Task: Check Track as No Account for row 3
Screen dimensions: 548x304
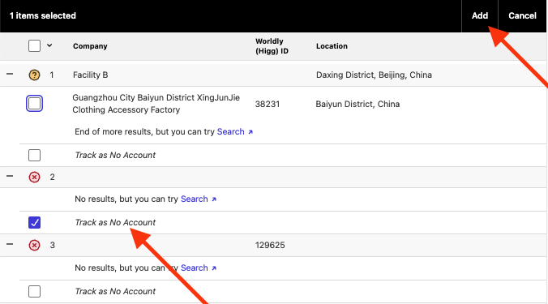Action: pyautogui.click(x=34, y=291)
